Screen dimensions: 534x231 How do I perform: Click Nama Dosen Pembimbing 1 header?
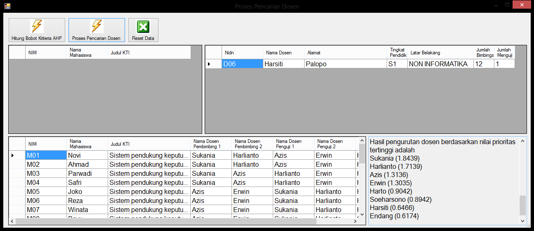click(x=210, y=144)
